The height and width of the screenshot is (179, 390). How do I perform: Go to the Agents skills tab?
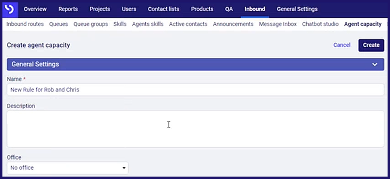point(148,24)
